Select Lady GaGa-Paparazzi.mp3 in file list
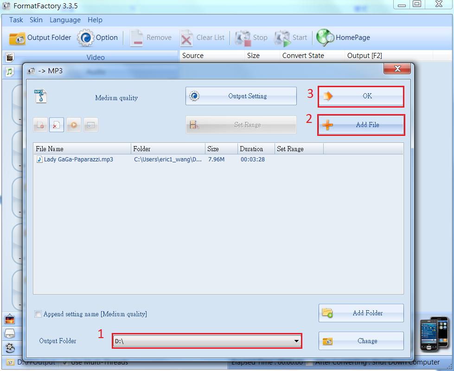The width and height of the screenshot is (454, 371). click(x=74, y=159)
